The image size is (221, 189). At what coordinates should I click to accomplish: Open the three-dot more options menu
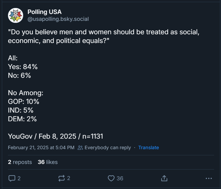209,178
